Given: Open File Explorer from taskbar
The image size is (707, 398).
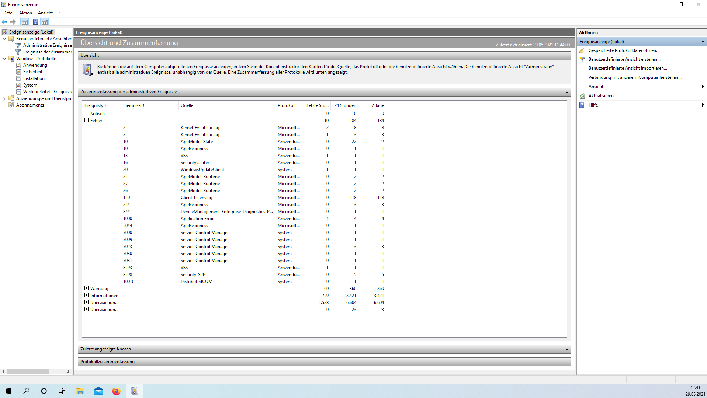Looking at the screenshot, I should pyautogui.click(x=80, y=391).
